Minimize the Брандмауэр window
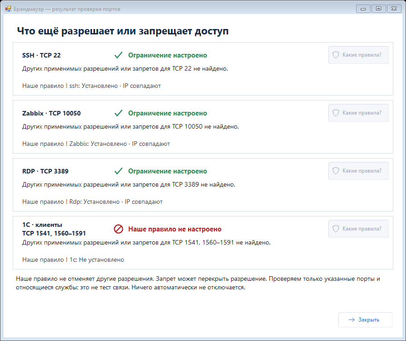Viewport: 406px width, 341px height. point(363,9)
